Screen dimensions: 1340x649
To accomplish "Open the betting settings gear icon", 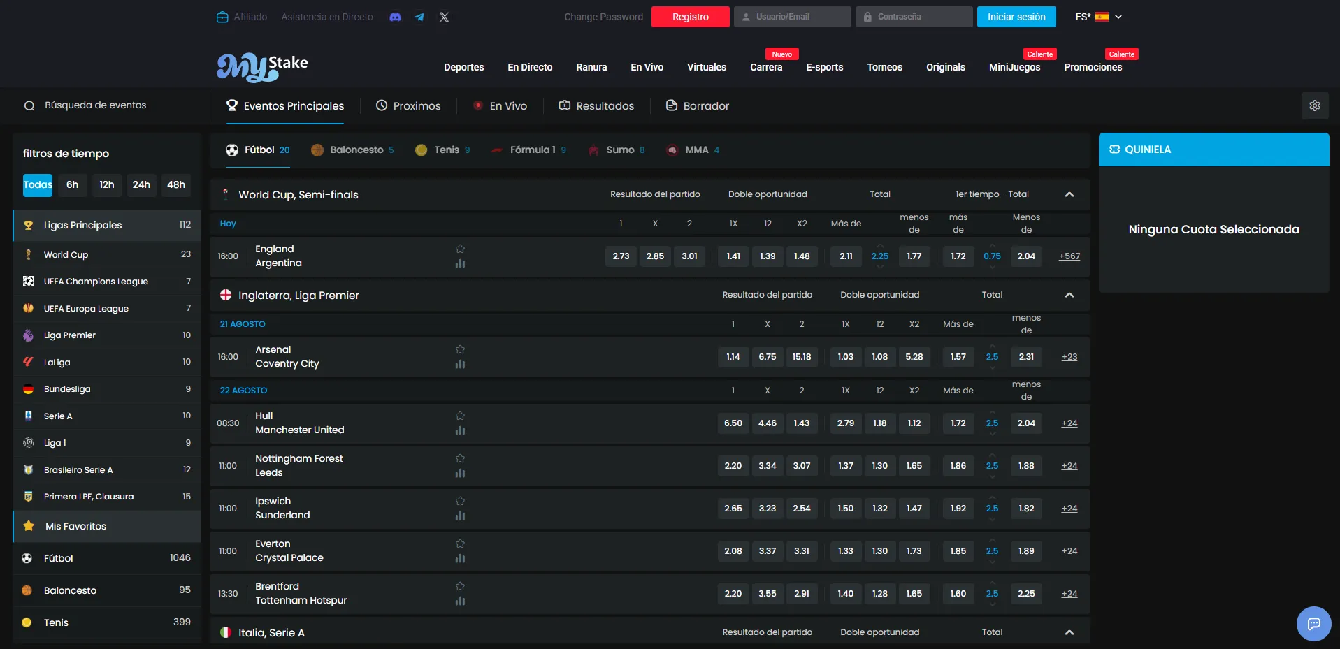I will pos(1315,105).
